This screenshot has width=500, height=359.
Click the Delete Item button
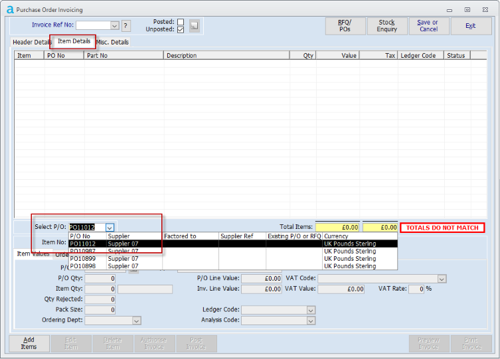pyautogui.click(x=113, y=343)
